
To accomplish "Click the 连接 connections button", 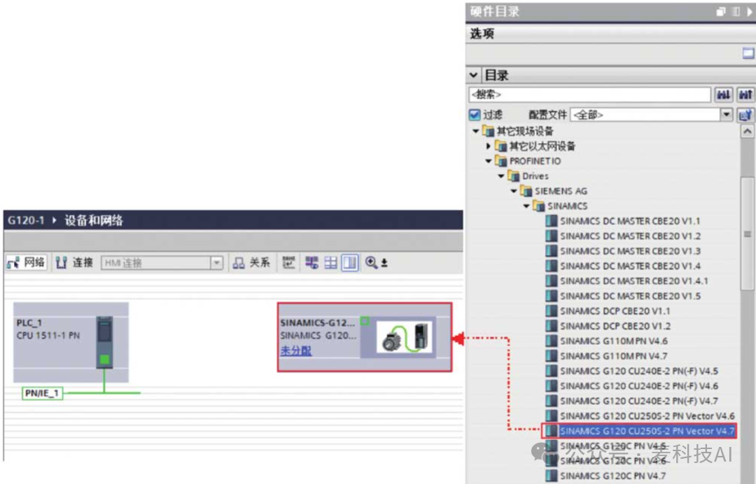I will click(74, 262).
